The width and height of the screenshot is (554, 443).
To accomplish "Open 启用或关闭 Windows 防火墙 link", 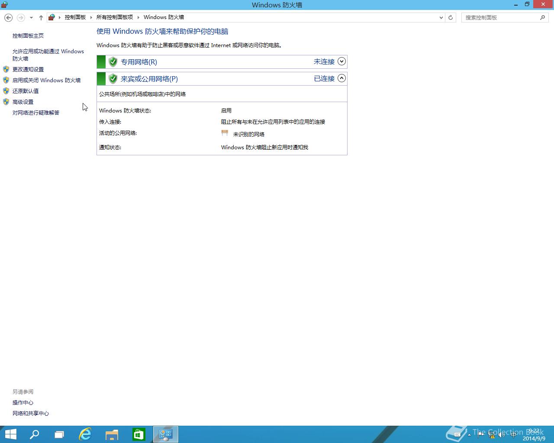I will pyautogui.click(x=46, y=80).
